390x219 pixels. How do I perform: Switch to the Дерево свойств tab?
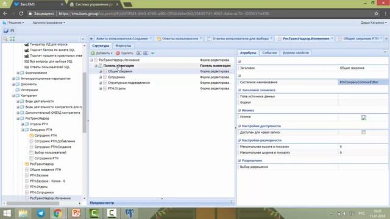(296, 53)
